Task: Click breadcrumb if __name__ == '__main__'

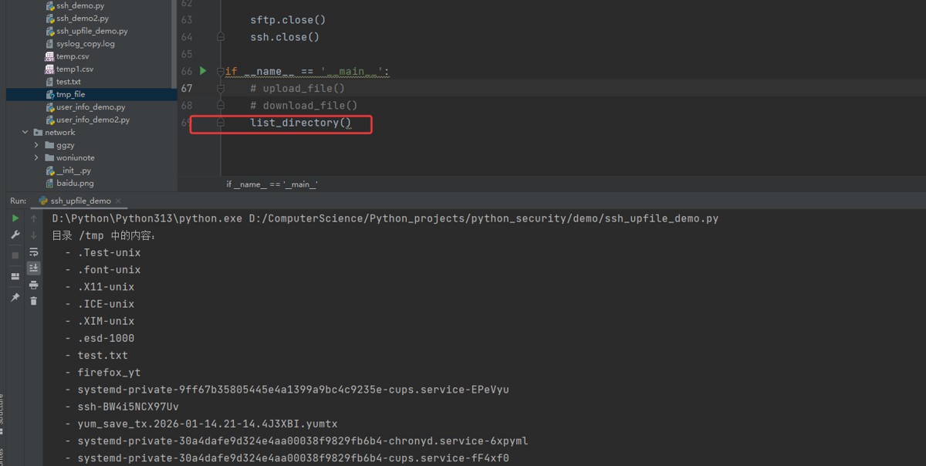Action: [272, 184]
